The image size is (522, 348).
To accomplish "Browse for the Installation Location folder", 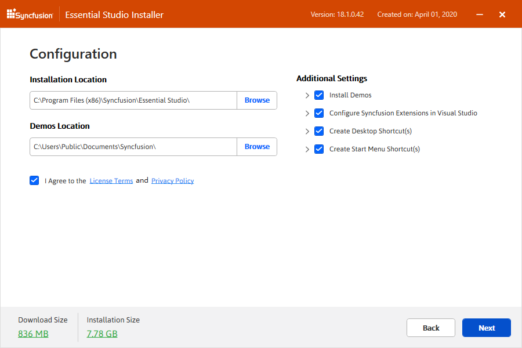I will 257,100.
